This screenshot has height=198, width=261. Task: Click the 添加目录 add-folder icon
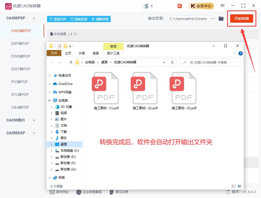(x=73, y=19)
